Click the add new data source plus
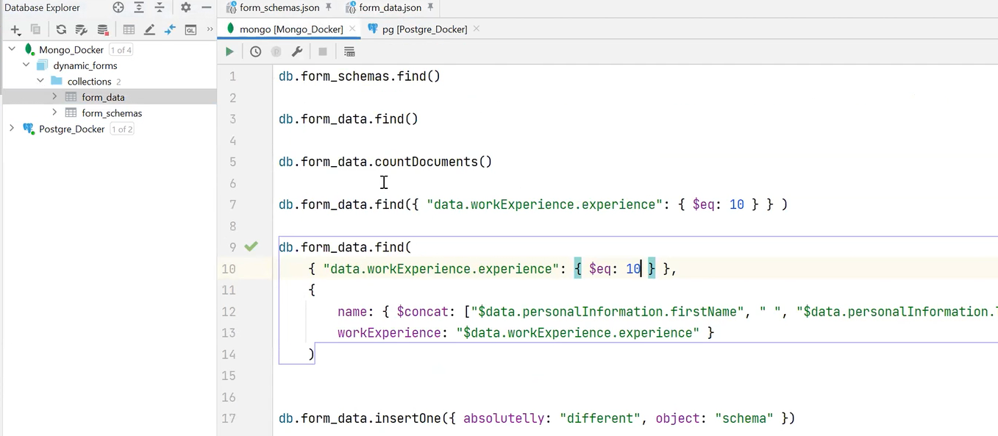Image resolution: width=998 pixels, height=436 pixels. pyautogui.click(x=15, y=29)
